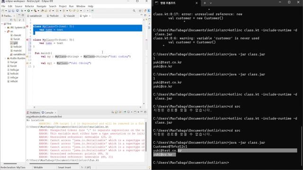Viewport: 303px width, 170px height.
Task: Open the Refactor menu
Action: point(29,6)
